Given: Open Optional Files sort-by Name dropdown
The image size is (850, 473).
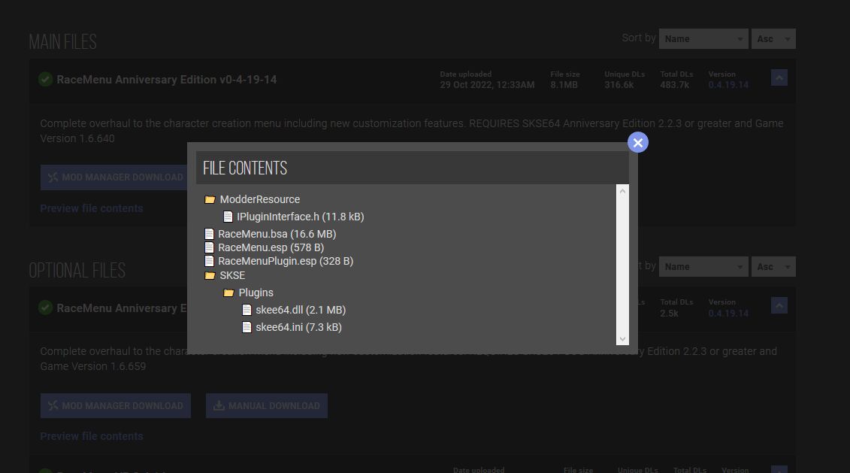Looking at the screenshot, I should [703, 267].
